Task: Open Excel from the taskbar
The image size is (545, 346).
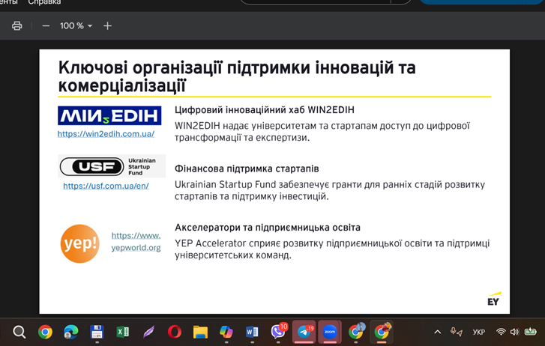Action: pyautogui.click(x=122, y=332)
